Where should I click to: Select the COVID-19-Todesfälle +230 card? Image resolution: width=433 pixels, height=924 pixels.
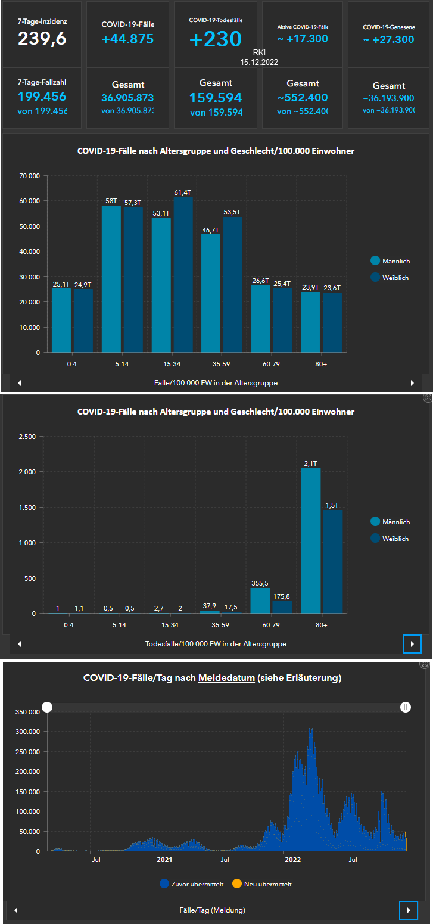coord(216,33)
